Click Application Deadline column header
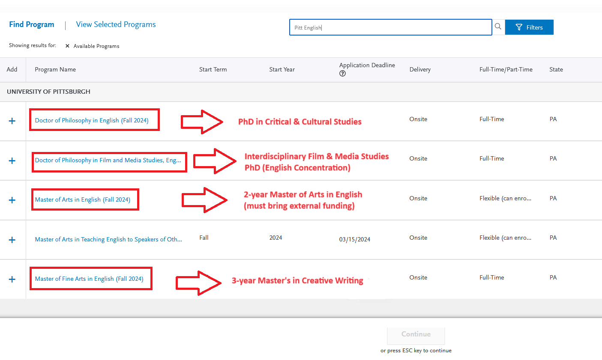 [367, 65]
